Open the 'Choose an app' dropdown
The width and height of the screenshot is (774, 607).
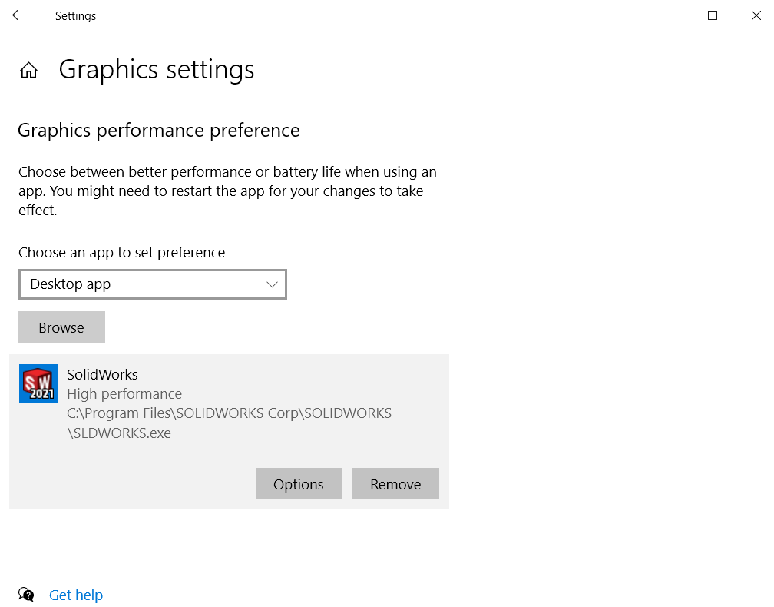(152, 284)
